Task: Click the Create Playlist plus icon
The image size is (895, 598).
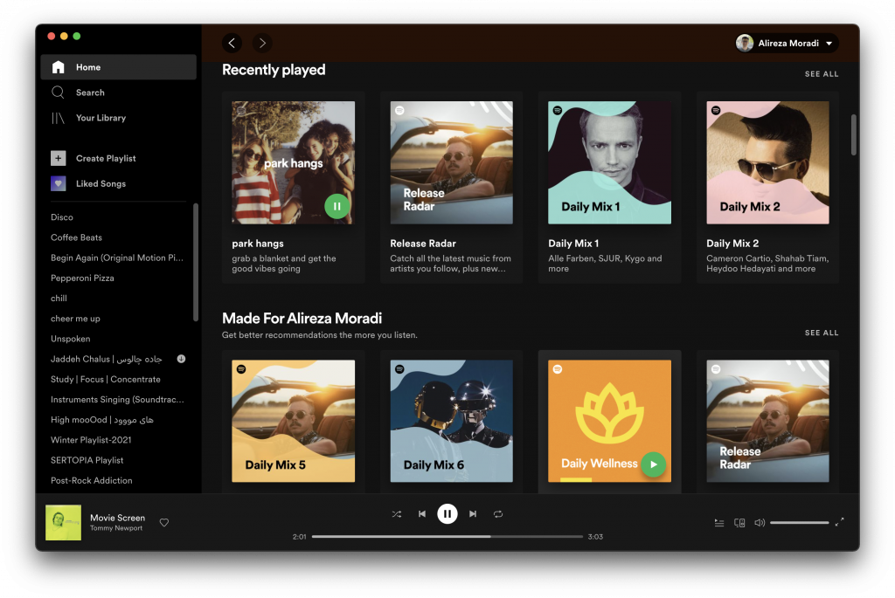Action: 59,158
